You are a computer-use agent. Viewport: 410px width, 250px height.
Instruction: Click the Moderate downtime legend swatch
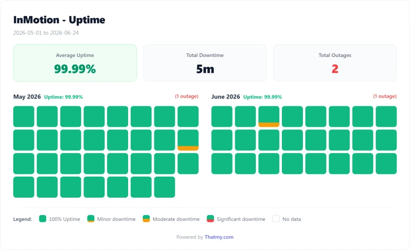(146, 219)
